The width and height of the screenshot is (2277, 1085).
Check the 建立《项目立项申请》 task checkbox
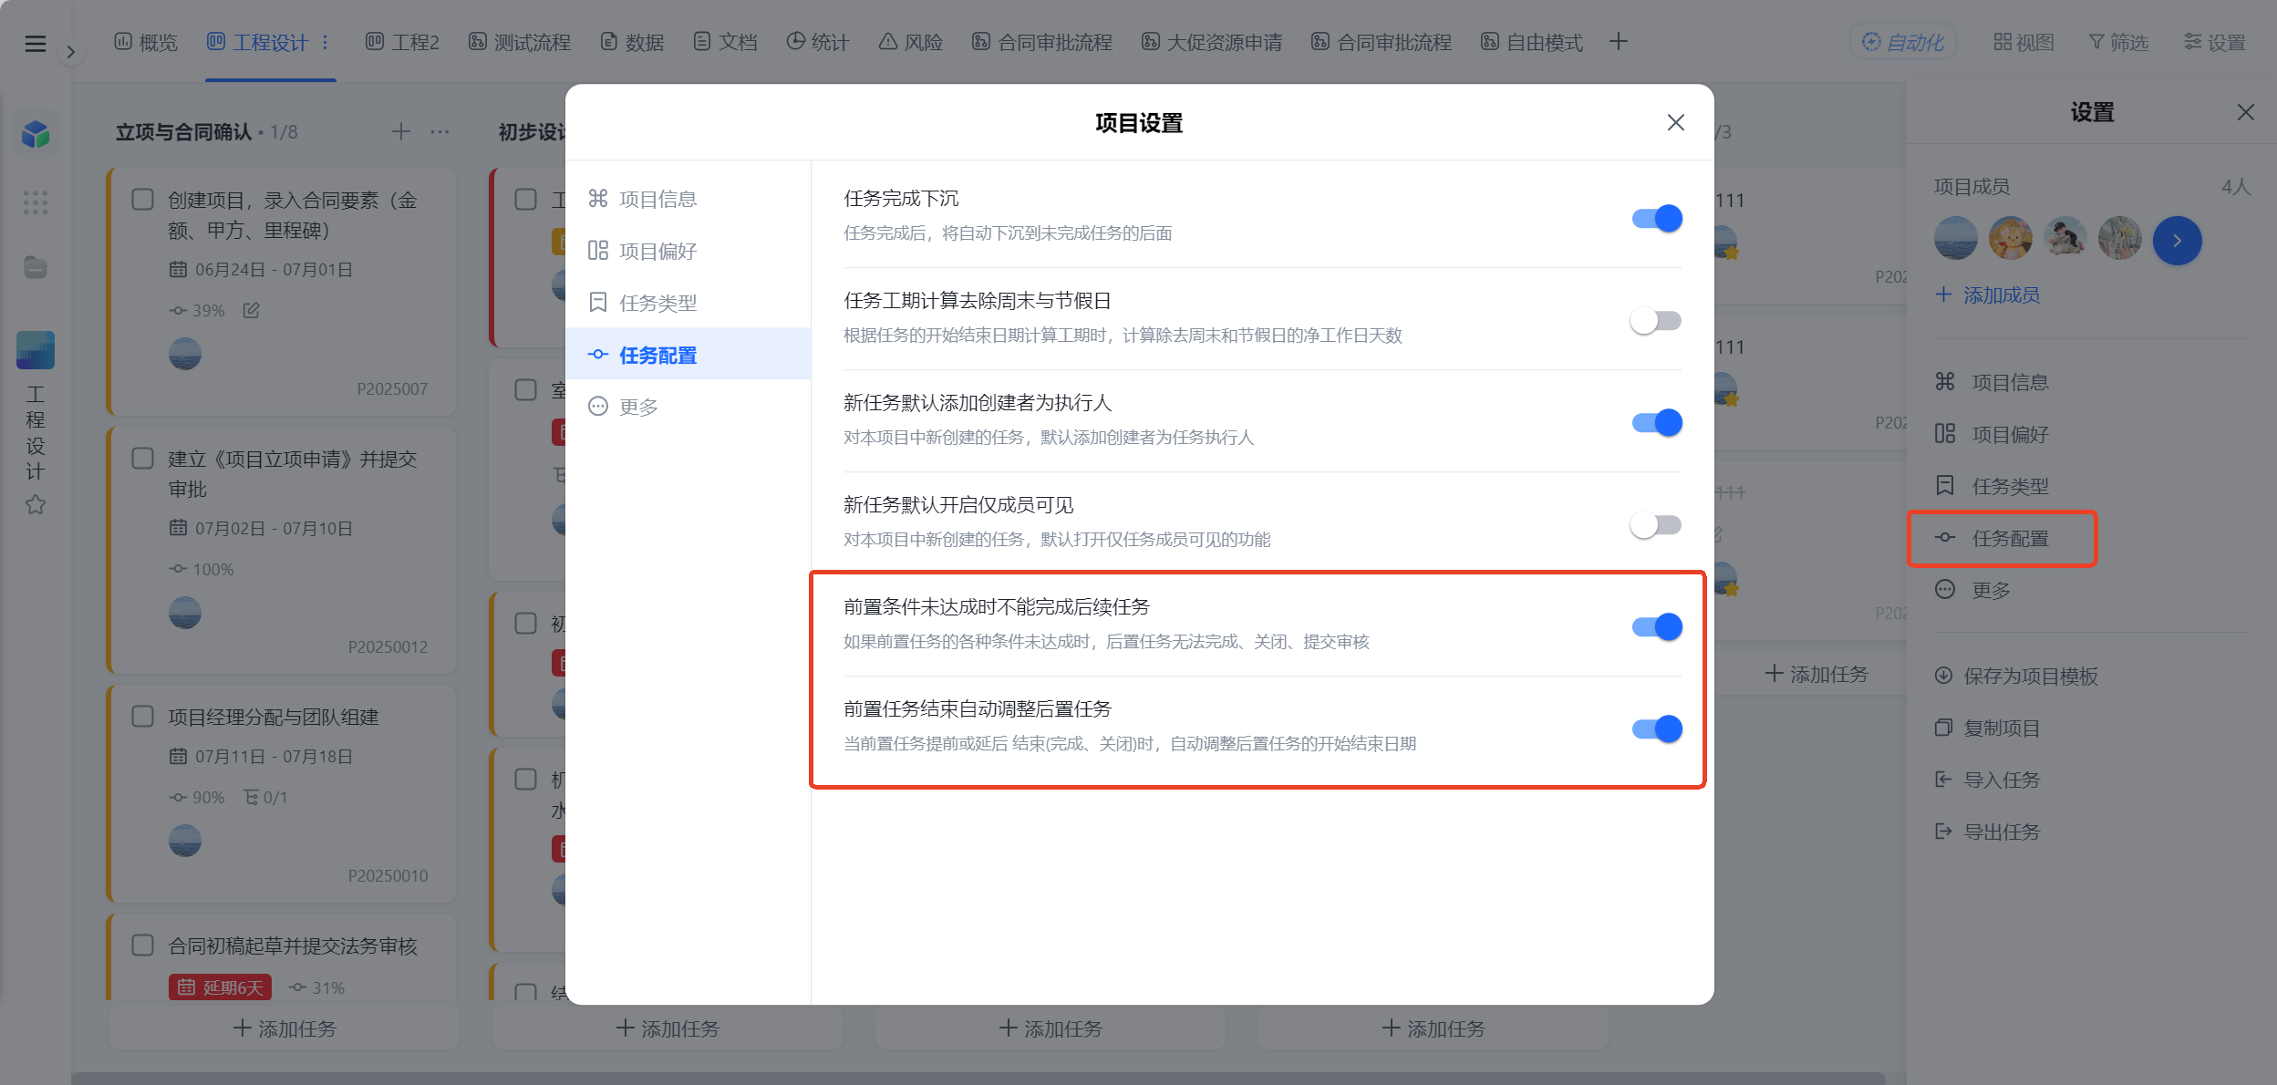(143, 458)
